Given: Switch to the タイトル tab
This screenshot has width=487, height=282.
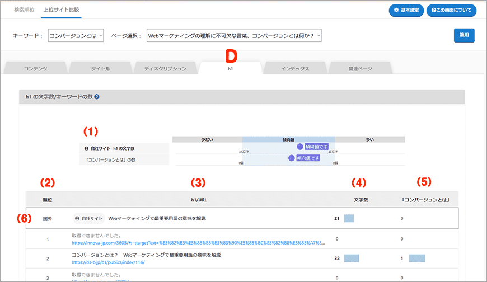Looking at the screenshot, I should [100, 68].
